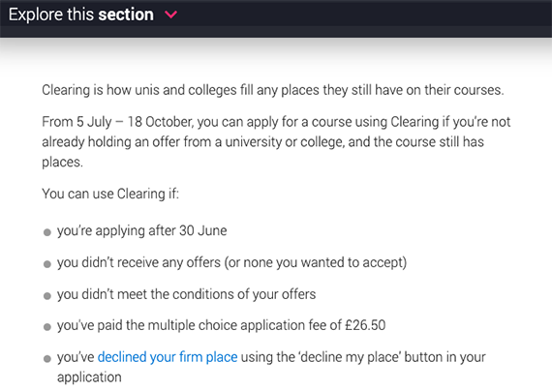Click the 'You can use Clearing if:' line
This screenshot has width=552, height=391.
coord(110,194)
